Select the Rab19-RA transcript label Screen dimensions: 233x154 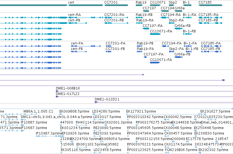(x=145, y=20)
